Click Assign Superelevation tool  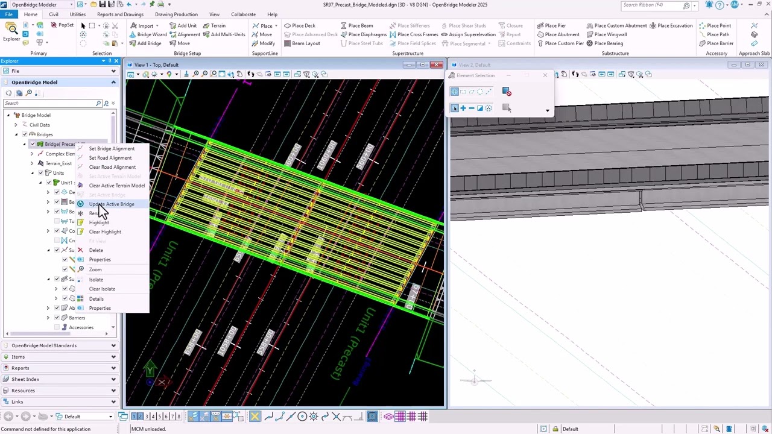click(x=468, y=34)
